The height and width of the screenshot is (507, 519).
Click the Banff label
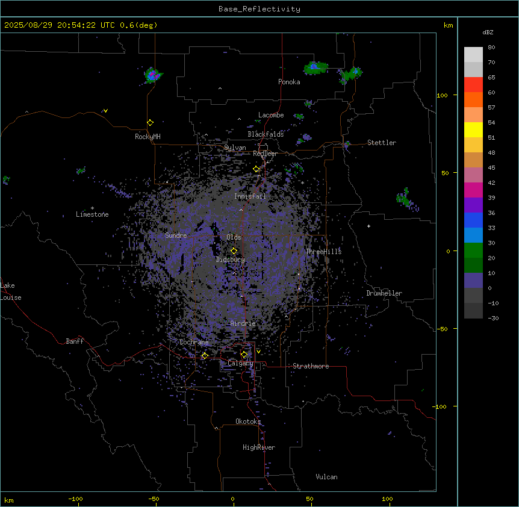75,341
